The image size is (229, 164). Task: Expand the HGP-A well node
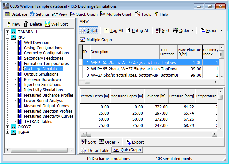7,132
